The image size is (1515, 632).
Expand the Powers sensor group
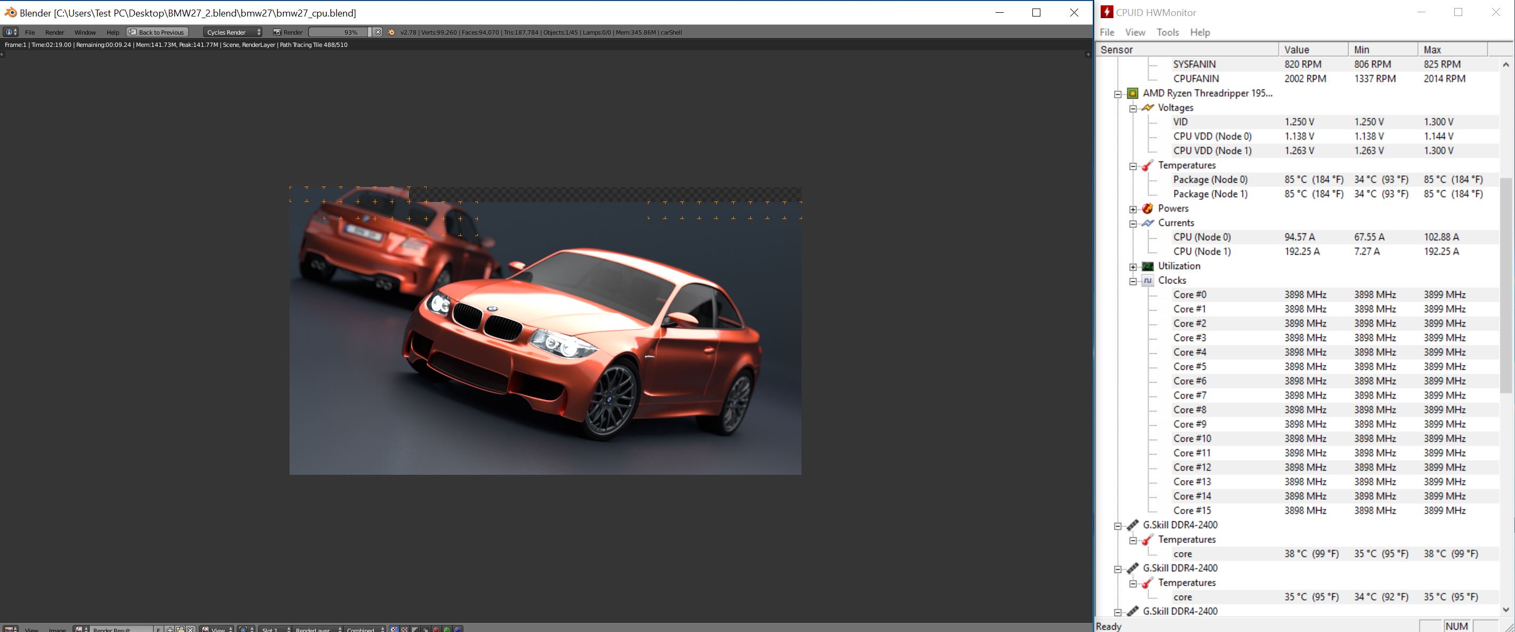click(1133, 209)
